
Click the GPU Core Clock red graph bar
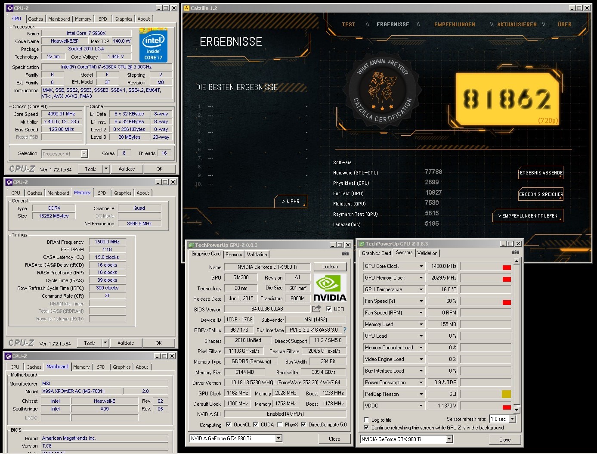(x=507, y=268)
